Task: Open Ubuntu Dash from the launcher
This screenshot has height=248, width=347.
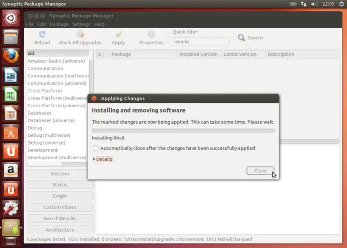Action: [x=10, y=18]
